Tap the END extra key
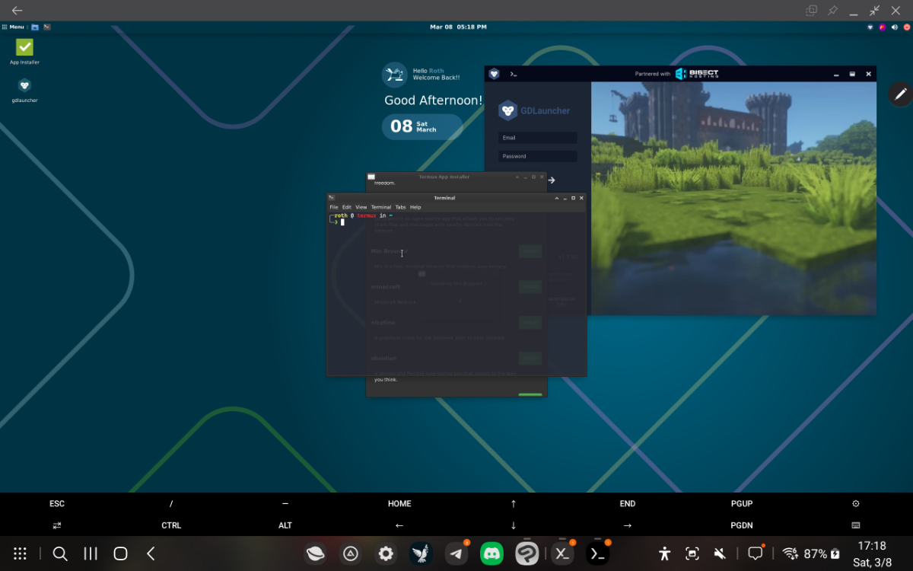The image size is (913, 571). pos(628,504)
